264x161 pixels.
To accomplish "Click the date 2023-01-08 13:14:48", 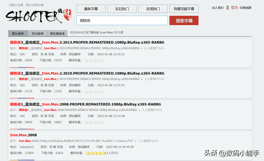I will 111,116.
